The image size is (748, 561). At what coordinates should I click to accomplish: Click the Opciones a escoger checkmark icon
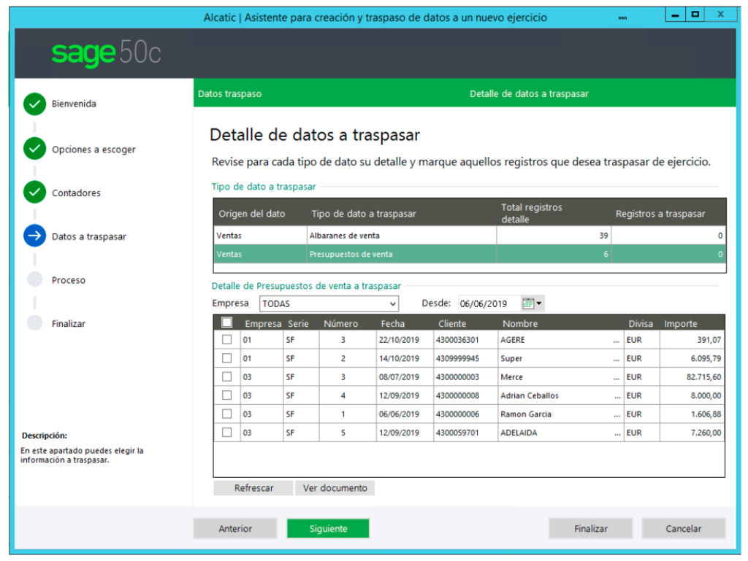click(x=34, y=149)
